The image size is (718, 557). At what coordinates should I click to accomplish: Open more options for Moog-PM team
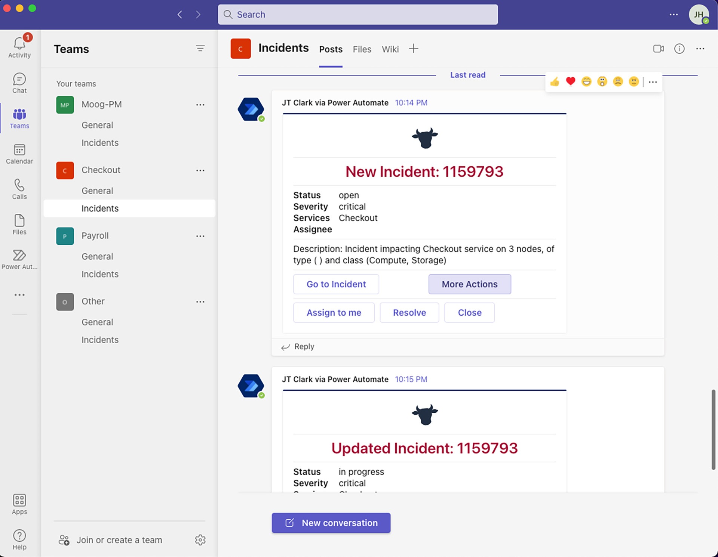[200, 105]
